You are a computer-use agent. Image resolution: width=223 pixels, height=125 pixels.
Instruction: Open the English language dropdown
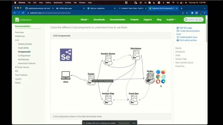[171, 19]
